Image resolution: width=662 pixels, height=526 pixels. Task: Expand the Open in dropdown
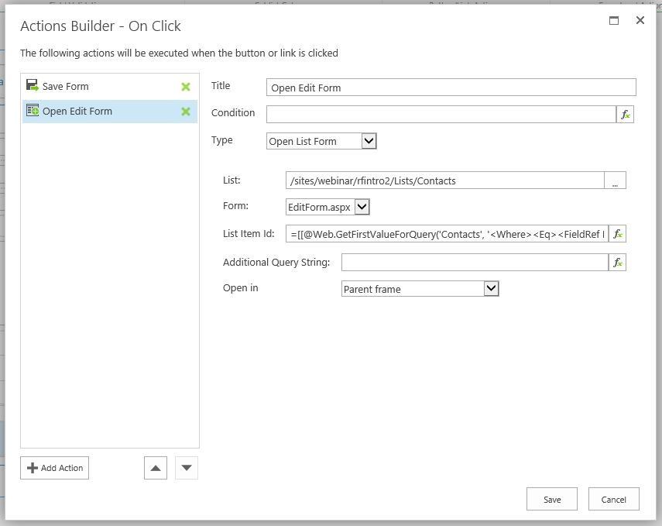tap(490, 289)
